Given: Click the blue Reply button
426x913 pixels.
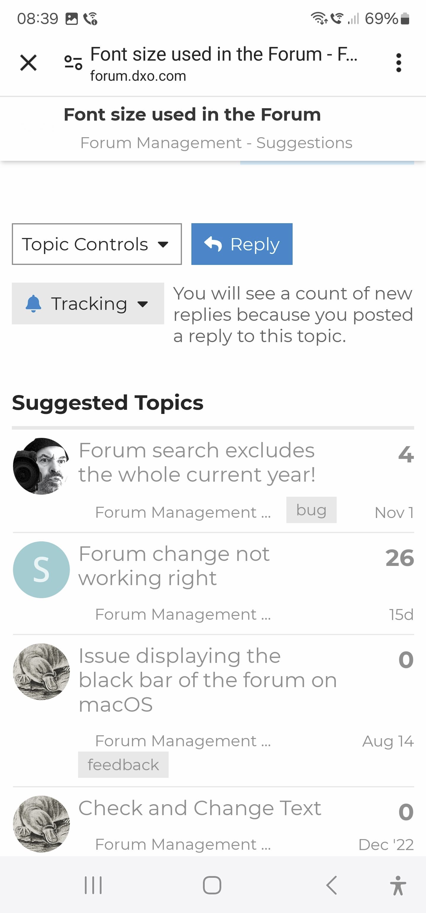Looking at the screenshot, I should coord(242,244).
